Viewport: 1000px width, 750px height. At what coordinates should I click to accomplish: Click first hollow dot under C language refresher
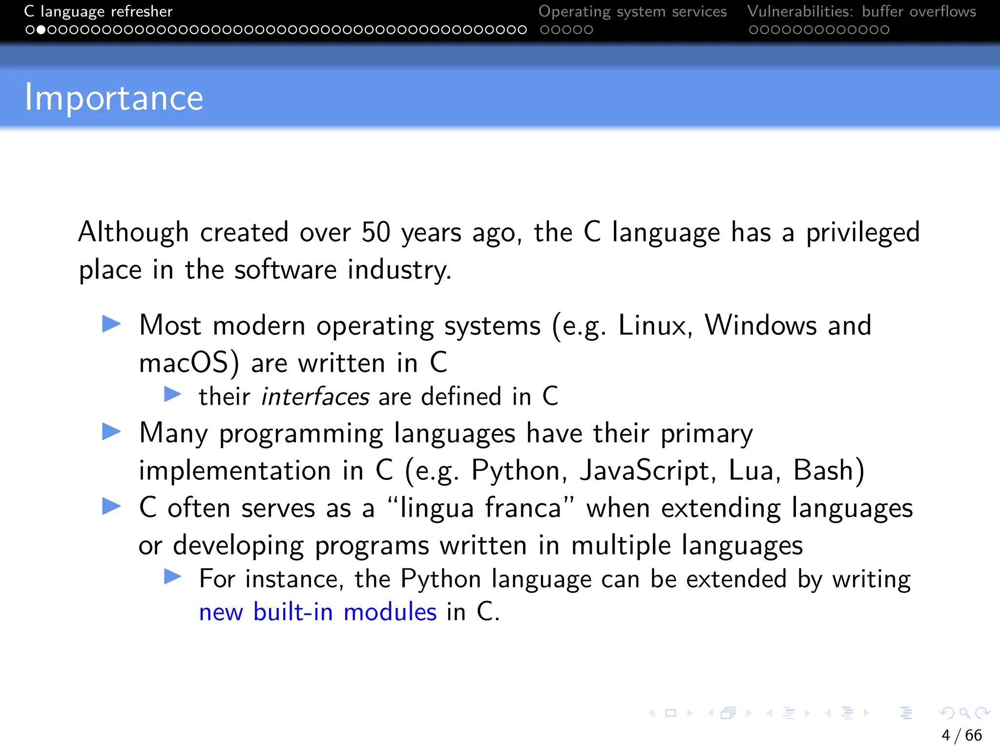pyautogui.click(x=30, y=30)
